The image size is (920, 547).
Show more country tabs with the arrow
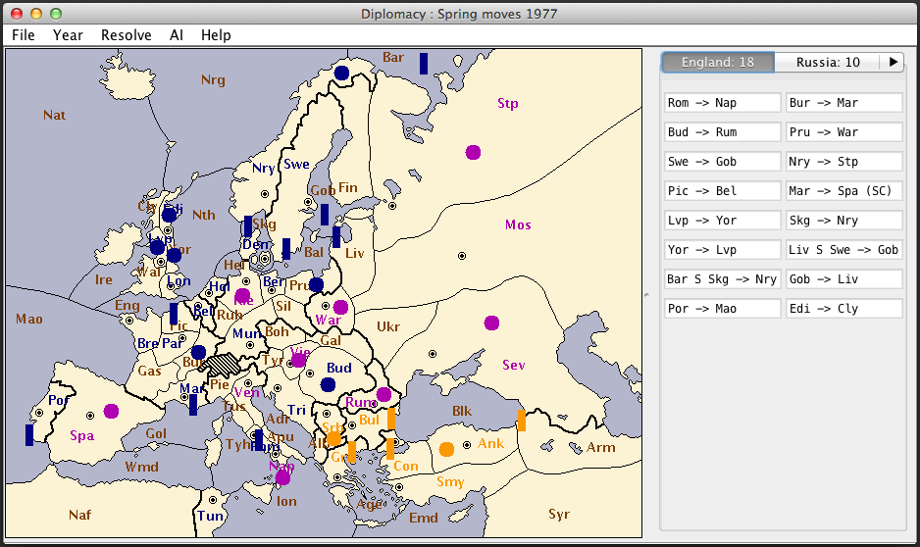pyautogui.click(x=893, y=62)
